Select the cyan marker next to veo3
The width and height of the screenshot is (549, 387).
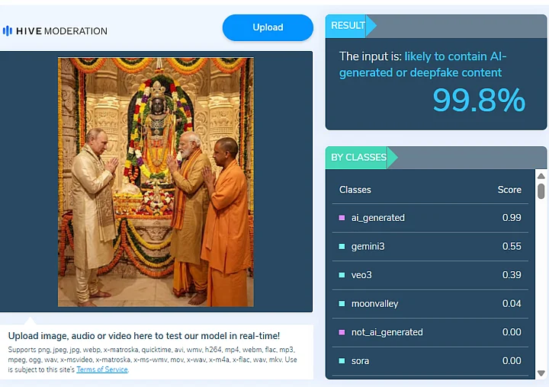[342, 275]
